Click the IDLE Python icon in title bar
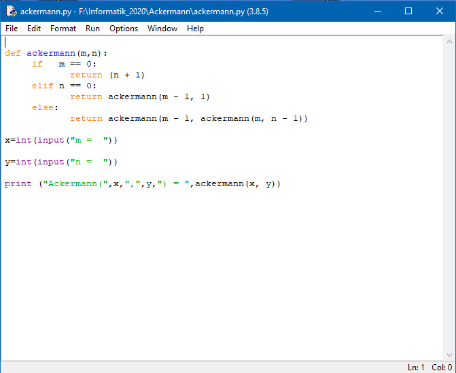Image resolution: width=456 pixels, height=373 pixels. tap(12, 11)
